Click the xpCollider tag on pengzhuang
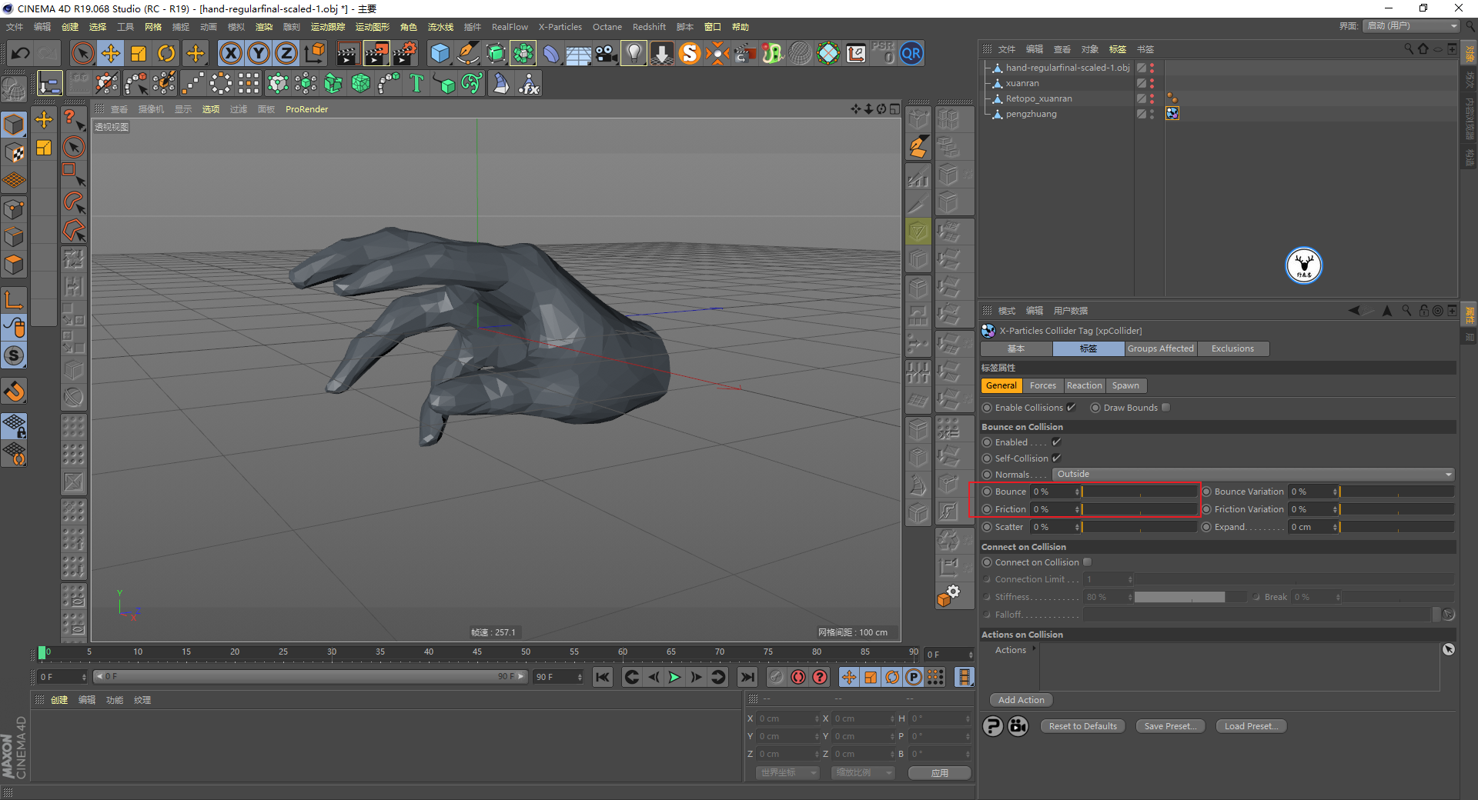The height and width of the screenshot is (800, 1478). [x=1172, y=114]
